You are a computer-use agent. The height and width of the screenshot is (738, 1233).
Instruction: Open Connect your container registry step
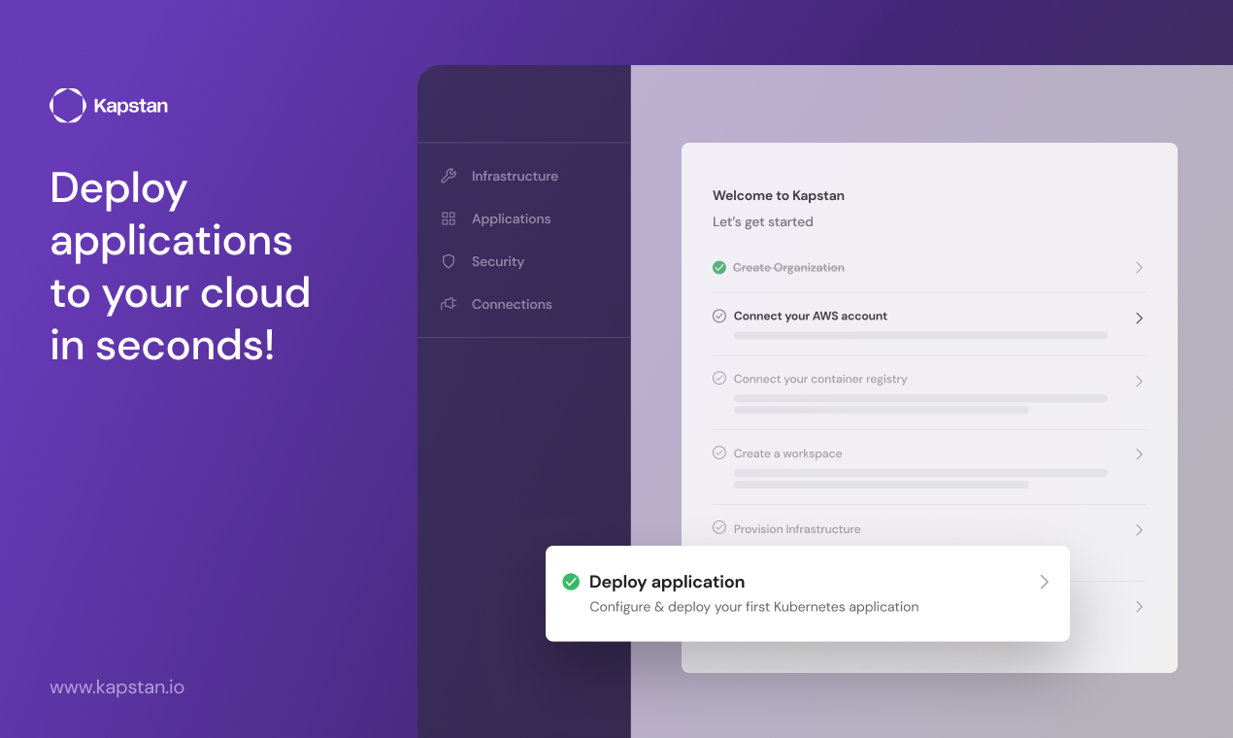point(820,379)
